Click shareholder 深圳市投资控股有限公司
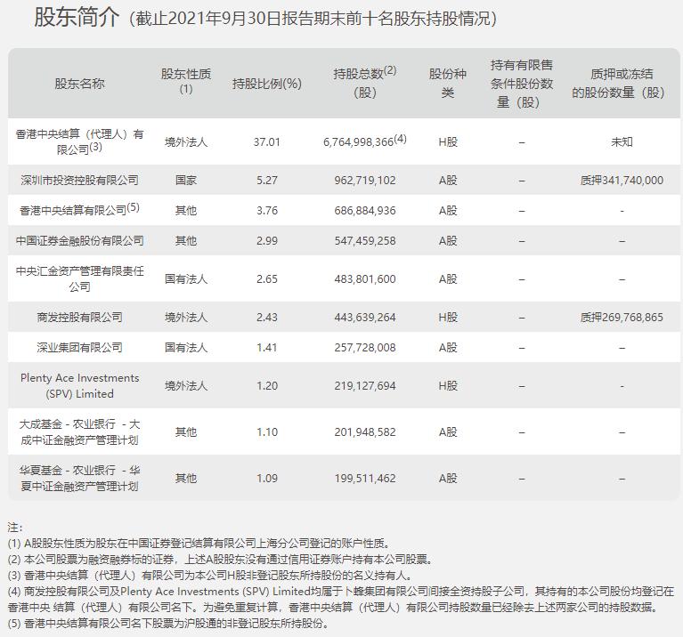 click(x=79, y=180)
